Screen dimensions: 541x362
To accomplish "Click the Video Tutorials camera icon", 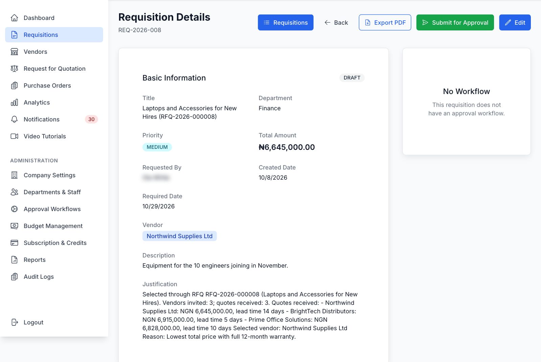I will pos(14,136).
